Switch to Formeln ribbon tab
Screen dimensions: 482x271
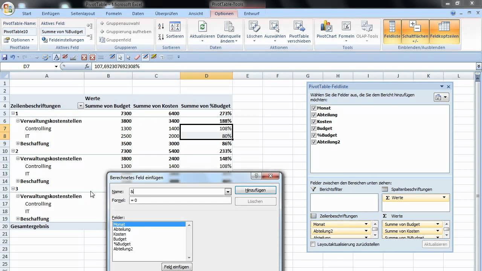tap(114, 14)
